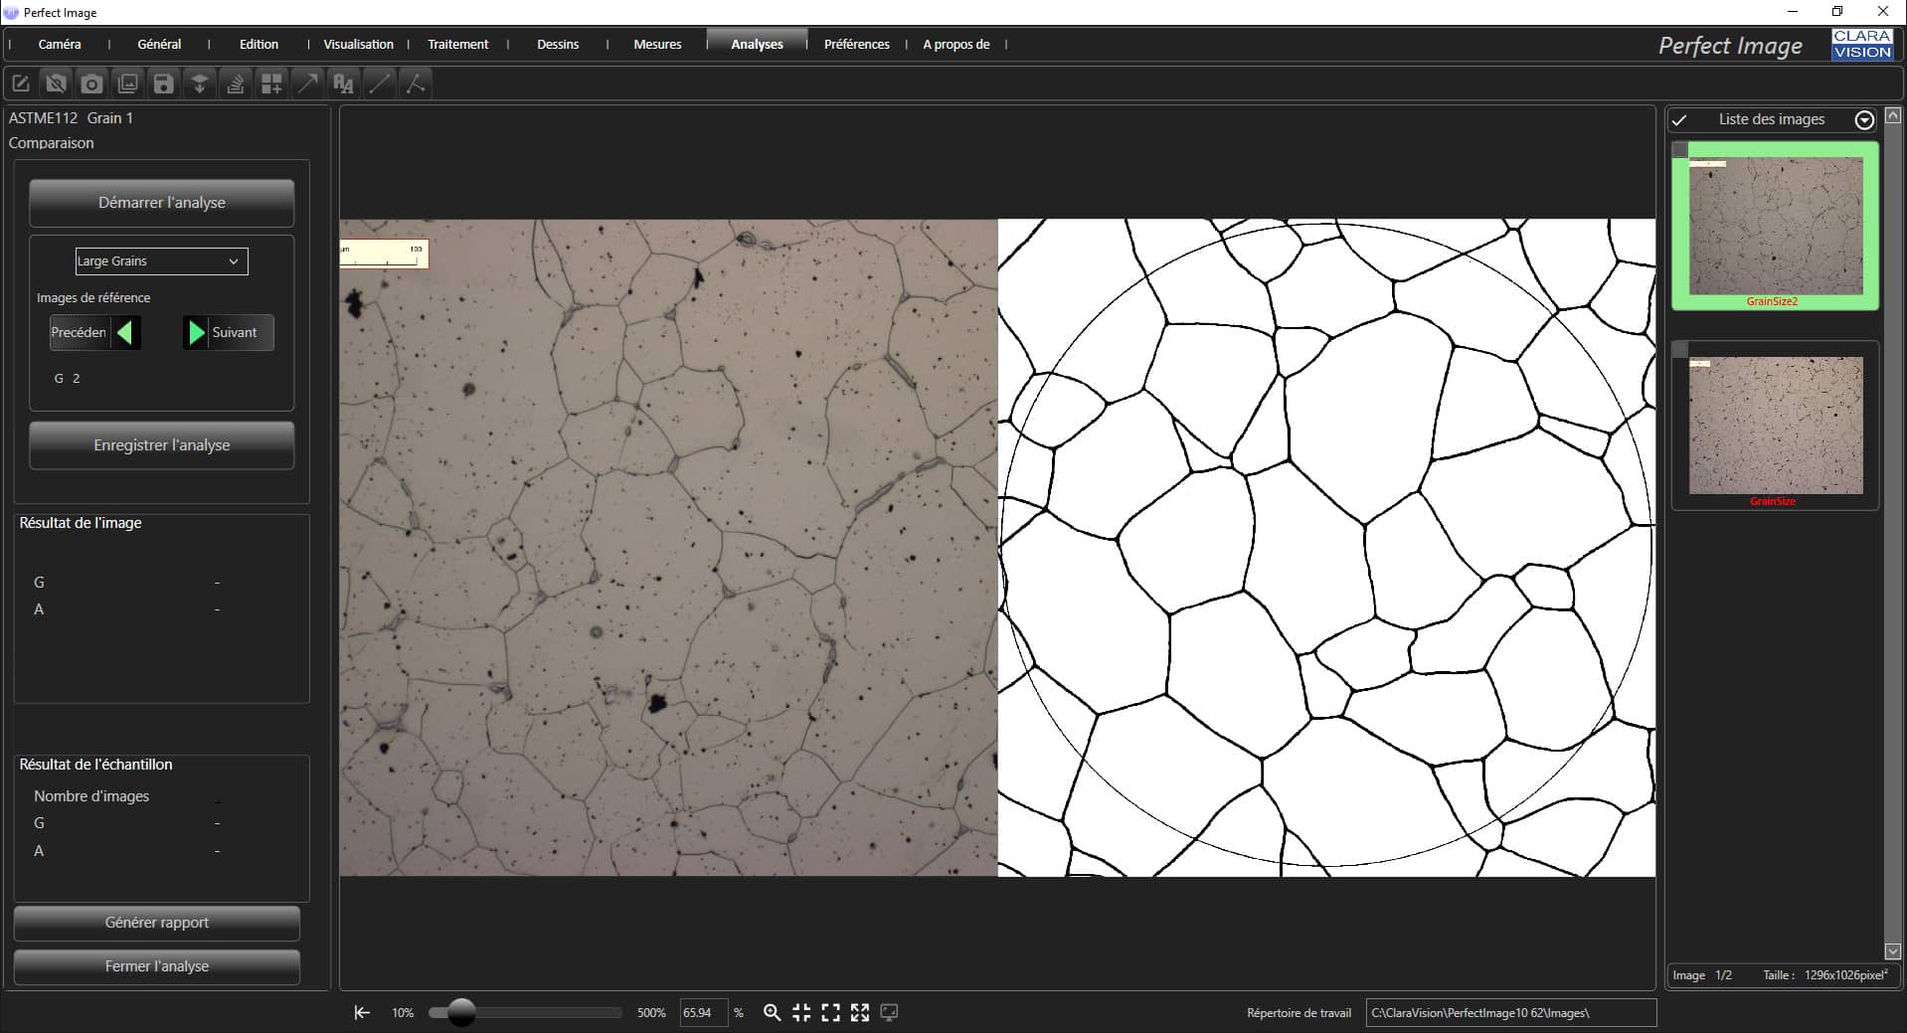Screen dimensions: 1907x1033
Task: Open the Préférences menu
Action: [x=856, y=44]
